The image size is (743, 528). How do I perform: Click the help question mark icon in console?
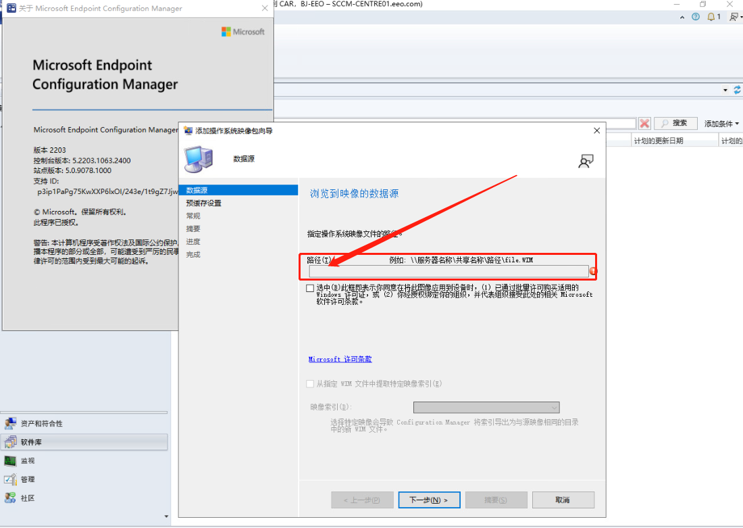[695, 17]
